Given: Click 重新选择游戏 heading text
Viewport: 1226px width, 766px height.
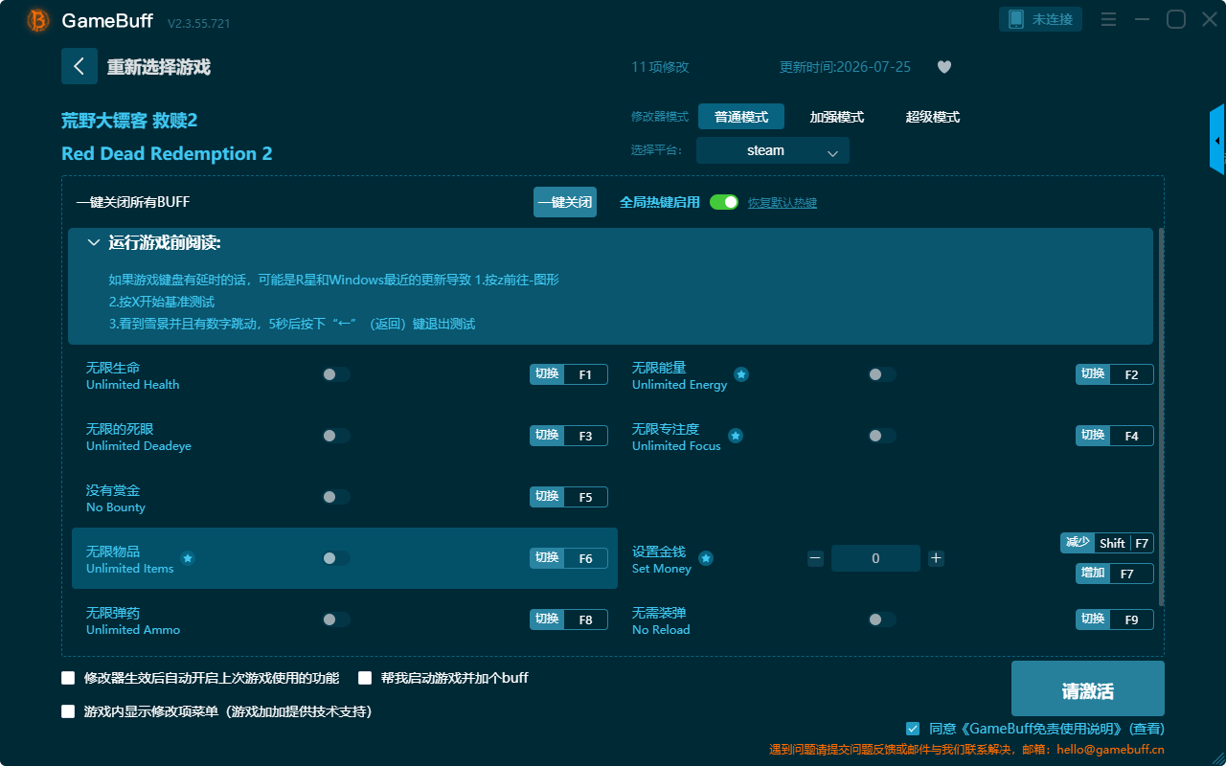Looking at the screenshot, I should coord(159,67).
